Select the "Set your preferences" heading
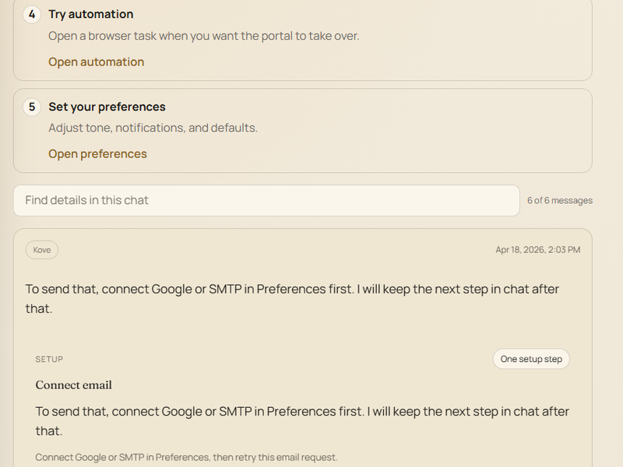This screenshot has width=623, height=467. pos(107,107)
